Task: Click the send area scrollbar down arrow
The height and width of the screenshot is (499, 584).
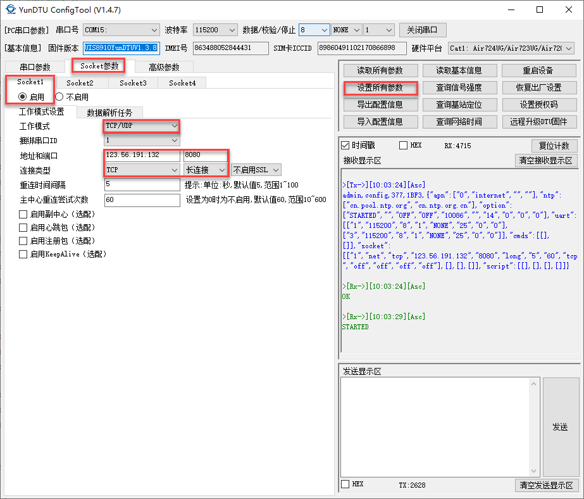Action: pos(534,471)
